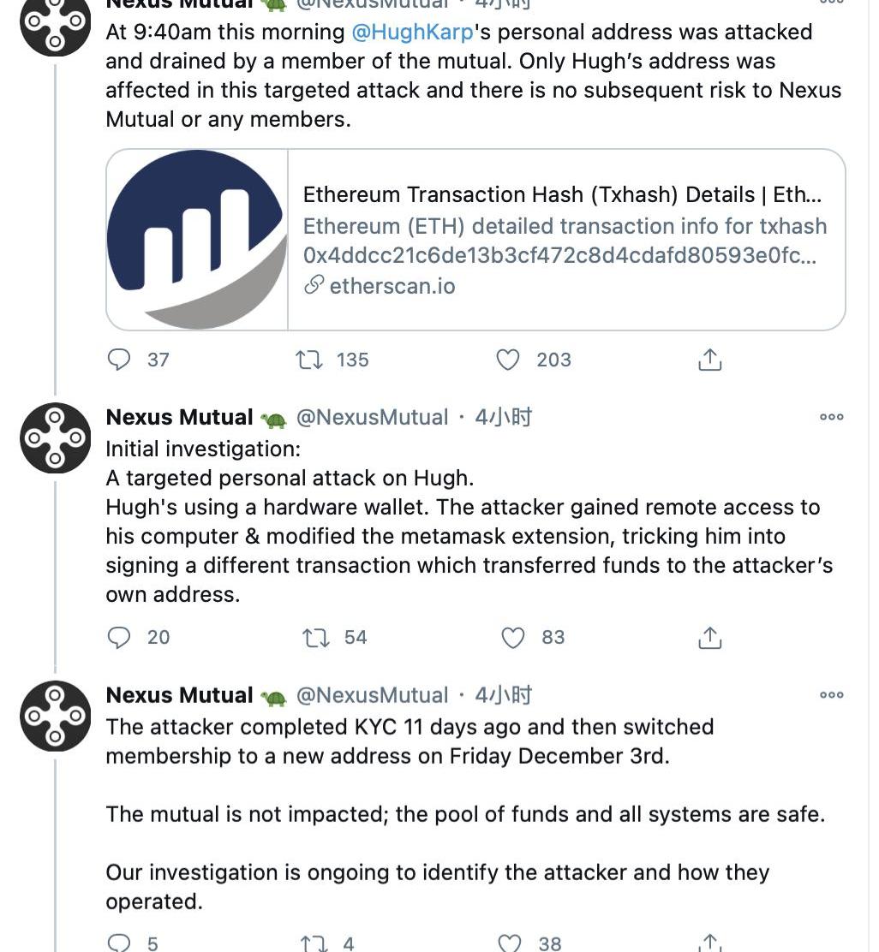Retweet the post with 135 retweets

coord(309,360)
